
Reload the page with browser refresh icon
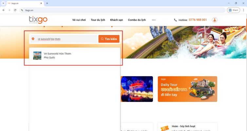click(15, 10)
